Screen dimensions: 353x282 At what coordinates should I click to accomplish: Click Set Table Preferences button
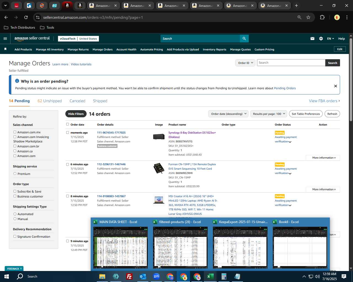click(x=306, y=114)
